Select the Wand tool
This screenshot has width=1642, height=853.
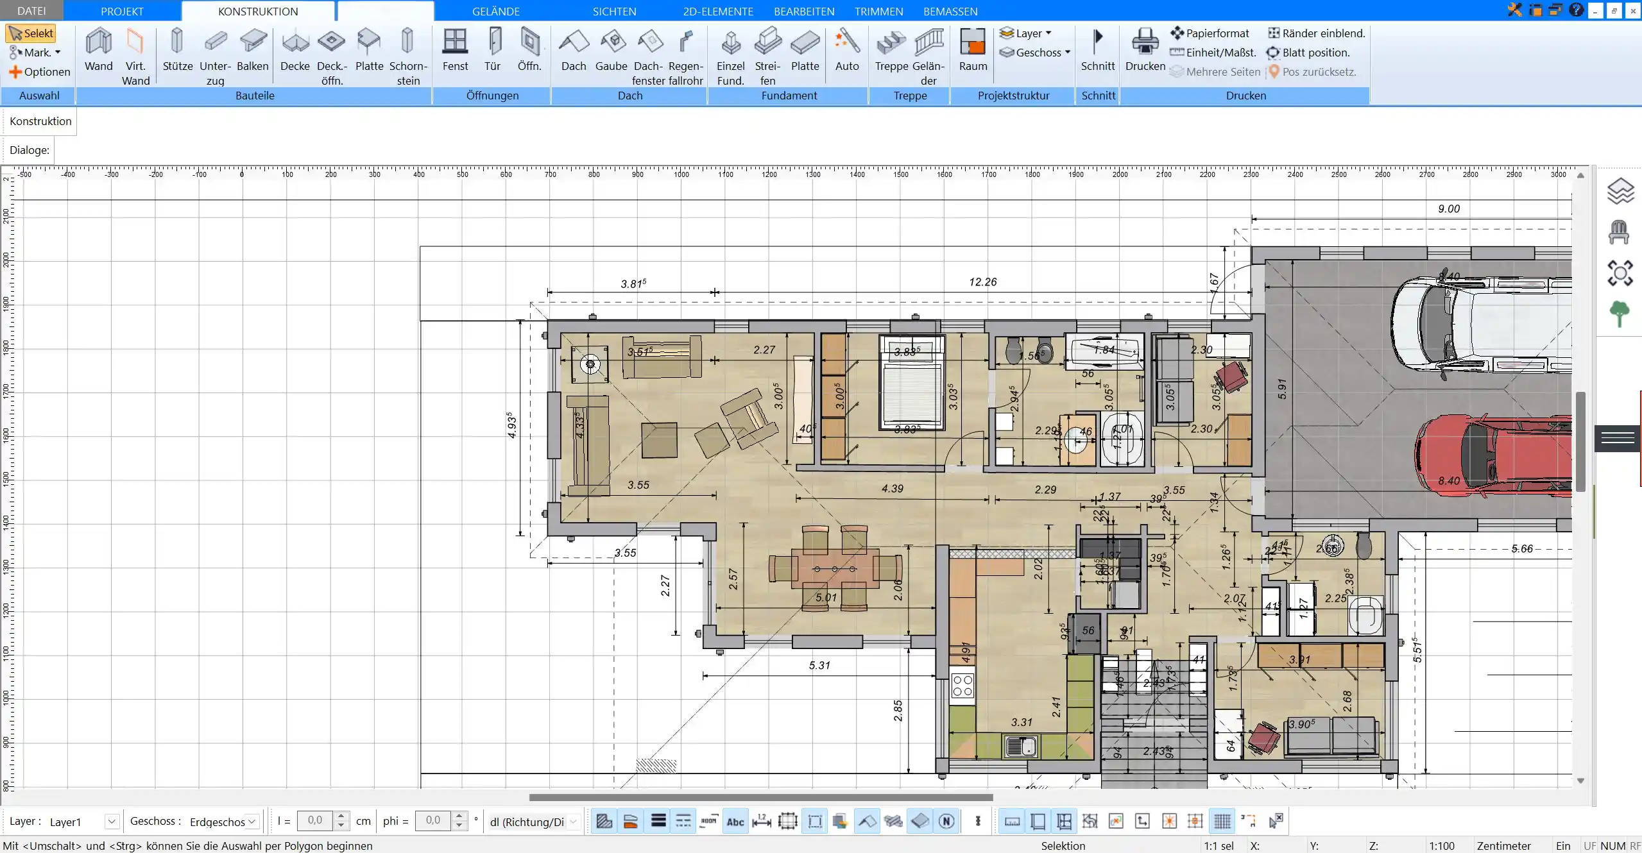pos(98,50)
